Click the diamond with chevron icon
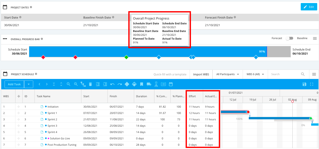The height and width of the screenshot is (149, 319). 134,84
